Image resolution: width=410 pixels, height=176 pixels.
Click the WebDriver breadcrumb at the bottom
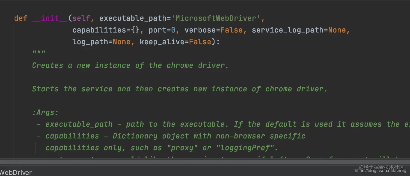click(16, 172)
